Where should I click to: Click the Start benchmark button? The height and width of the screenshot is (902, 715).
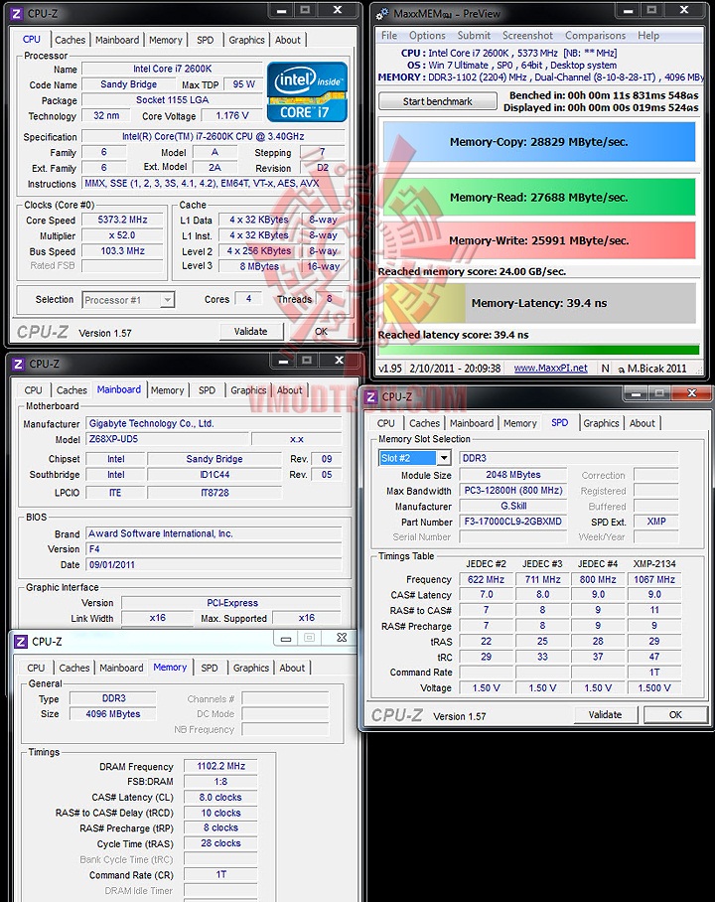(x=438, y=101)
